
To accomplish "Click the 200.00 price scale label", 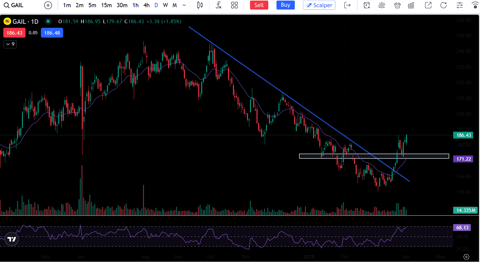I will (464, 114).
